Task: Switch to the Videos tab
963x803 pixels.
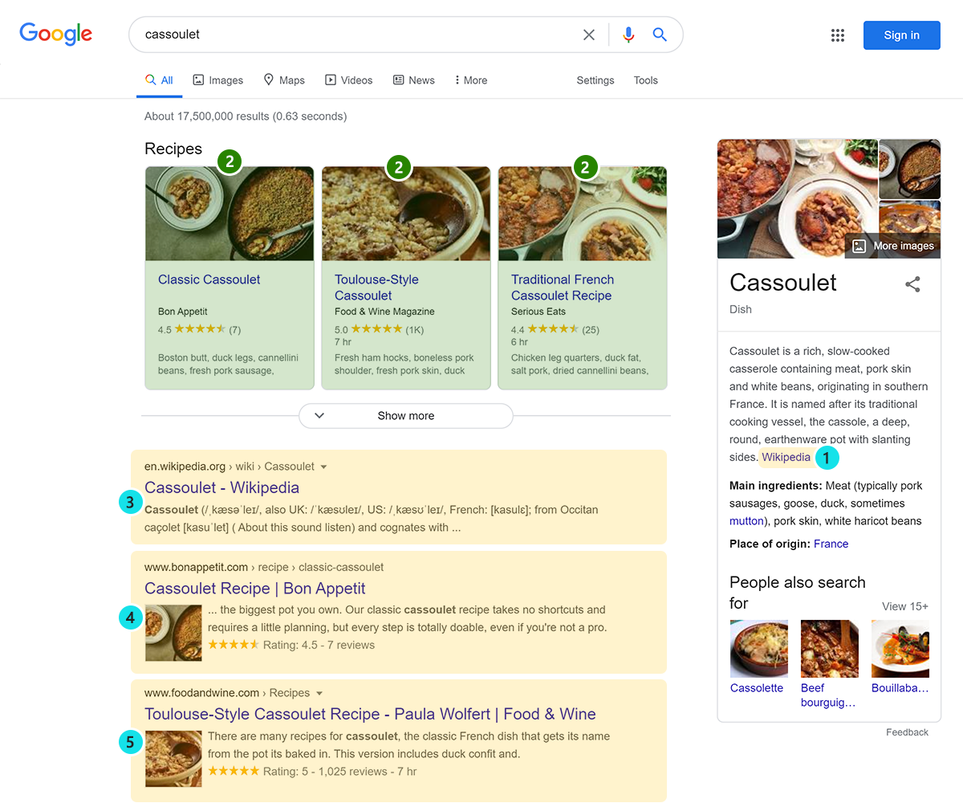Action: 348,80
